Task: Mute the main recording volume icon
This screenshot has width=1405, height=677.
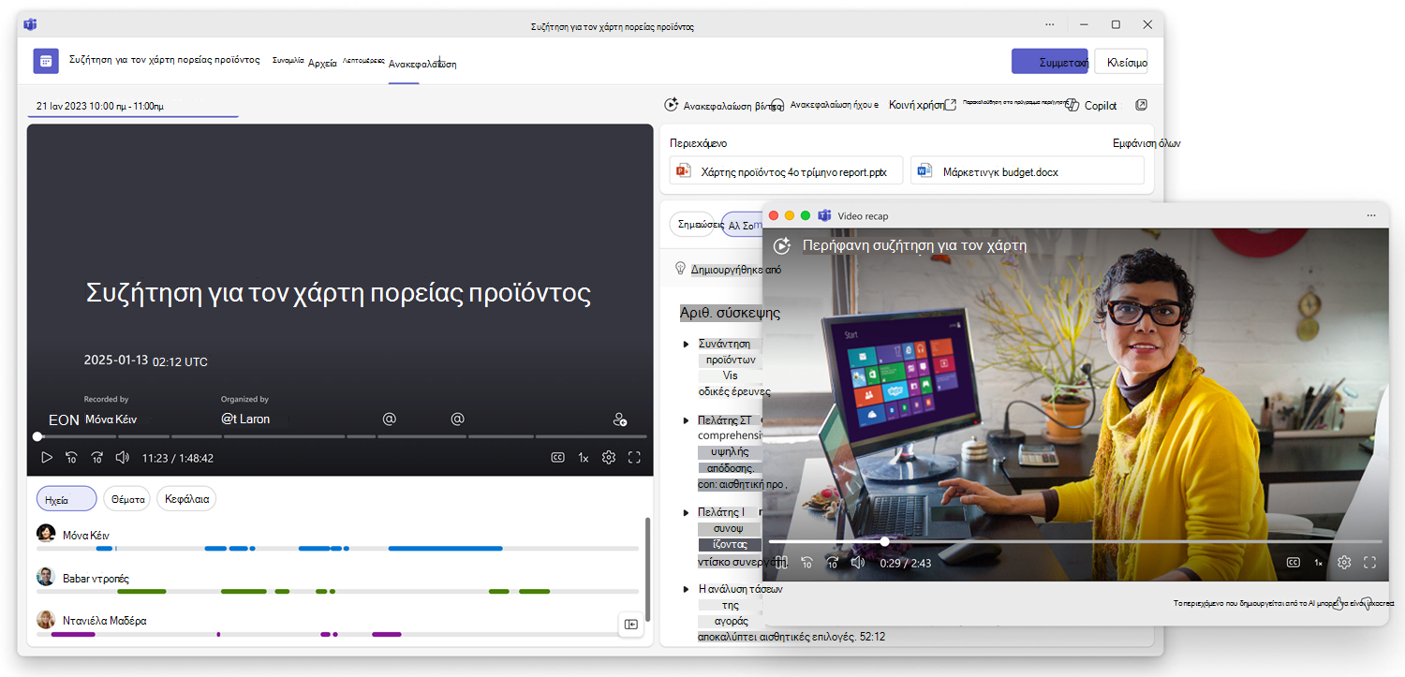Action: coord(122,458)
